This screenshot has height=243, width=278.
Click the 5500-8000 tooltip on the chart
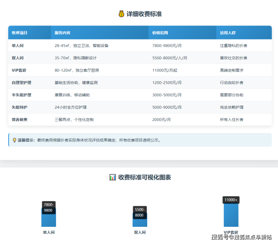[x=139, y=212]
